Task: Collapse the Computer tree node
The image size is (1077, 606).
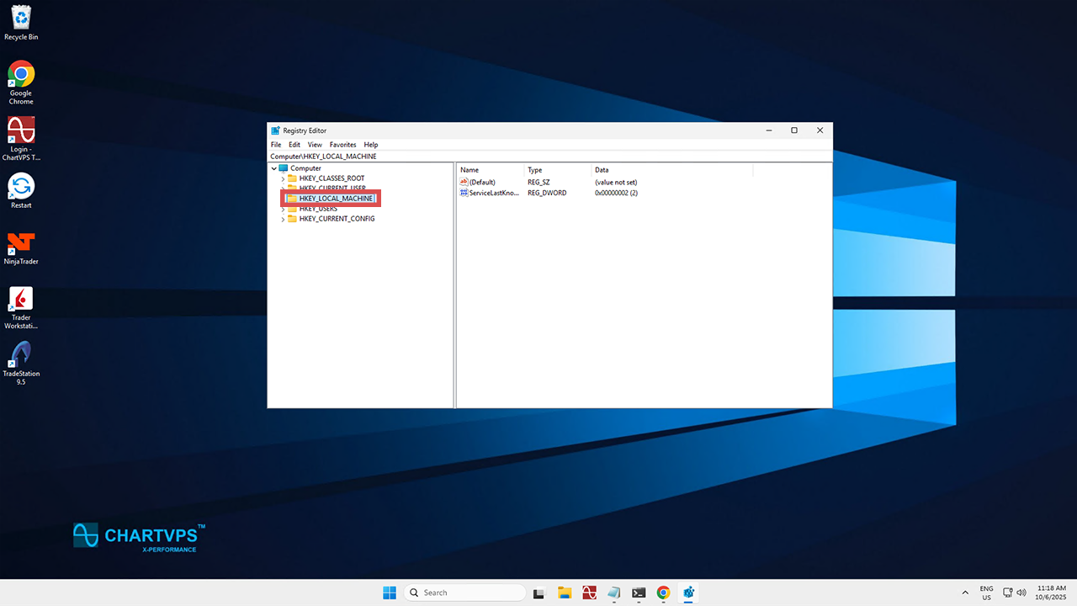Action: pyautogui.click(x=274, y=168)
